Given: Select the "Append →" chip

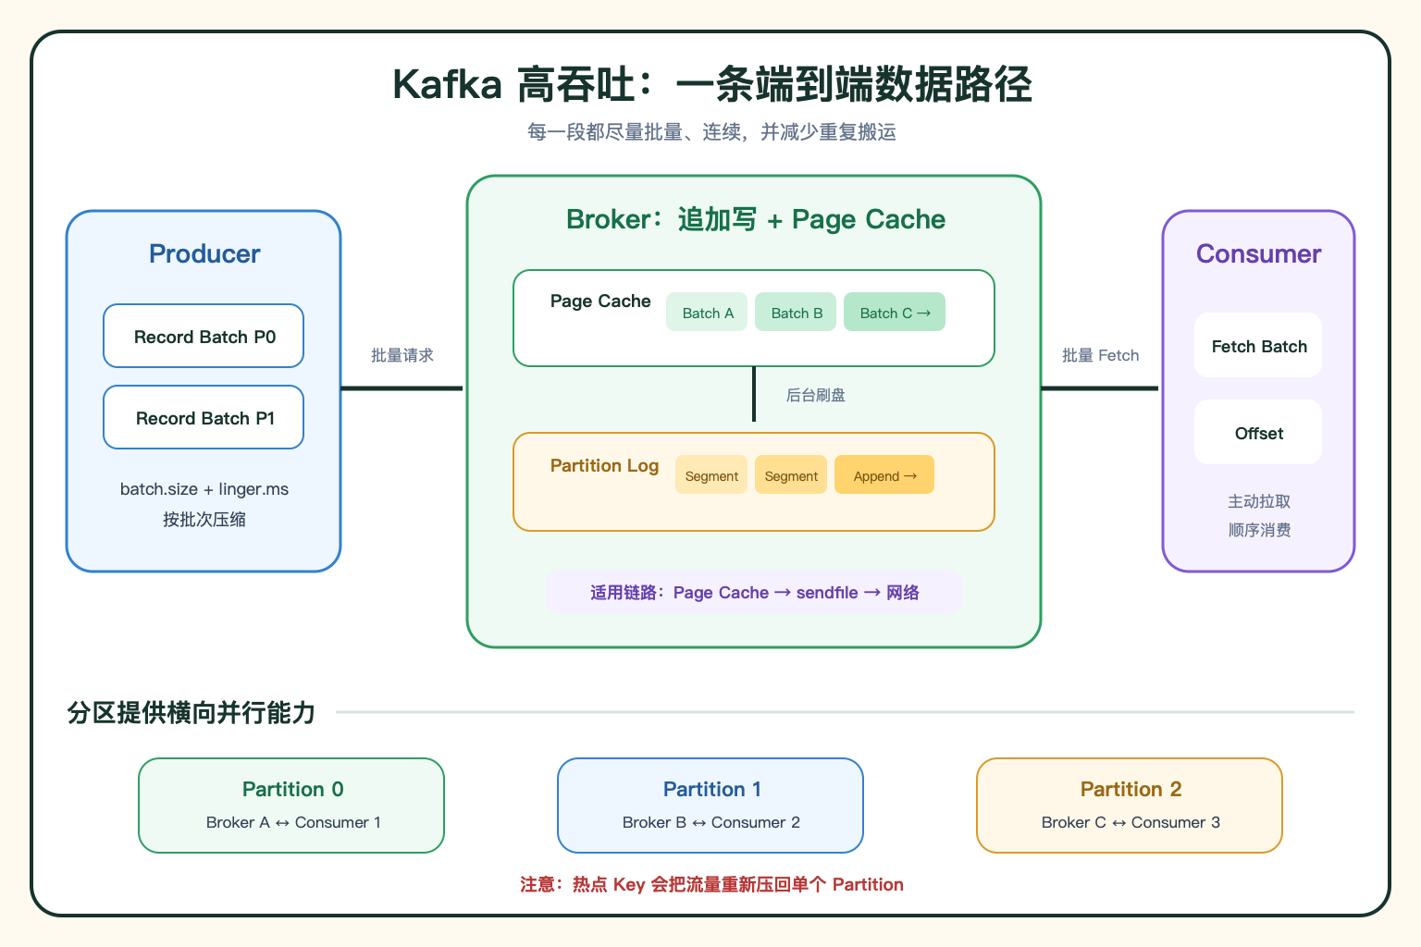Looking at the screenshot, I should (884, 474).
